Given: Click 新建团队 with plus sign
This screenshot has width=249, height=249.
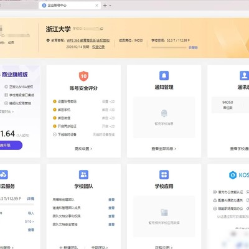Looking at the screenshot, I should click(x=68, y=247).
